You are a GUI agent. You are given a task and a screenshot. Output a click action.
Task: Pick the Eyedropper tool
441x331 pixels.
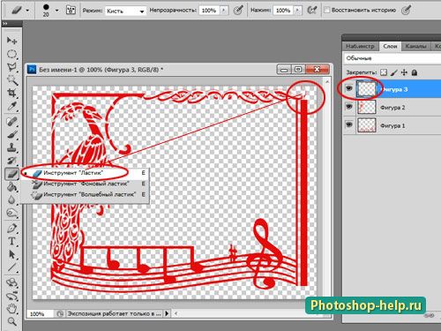tap(11, 106)
